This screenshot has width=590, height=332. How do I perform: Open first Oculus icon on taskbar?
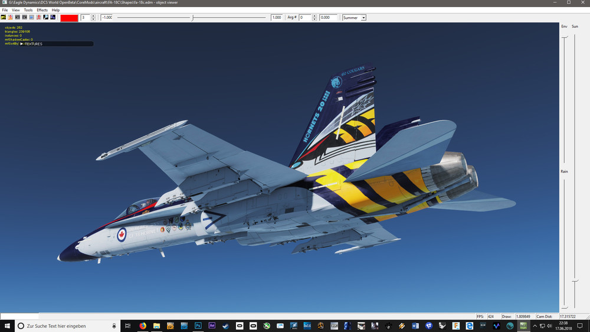coord(240,326)
